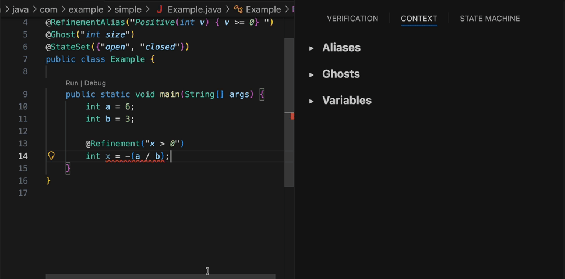Screen dimensions: 565x279
Task: Click the Aliases section heading
Action: [341, 48]
